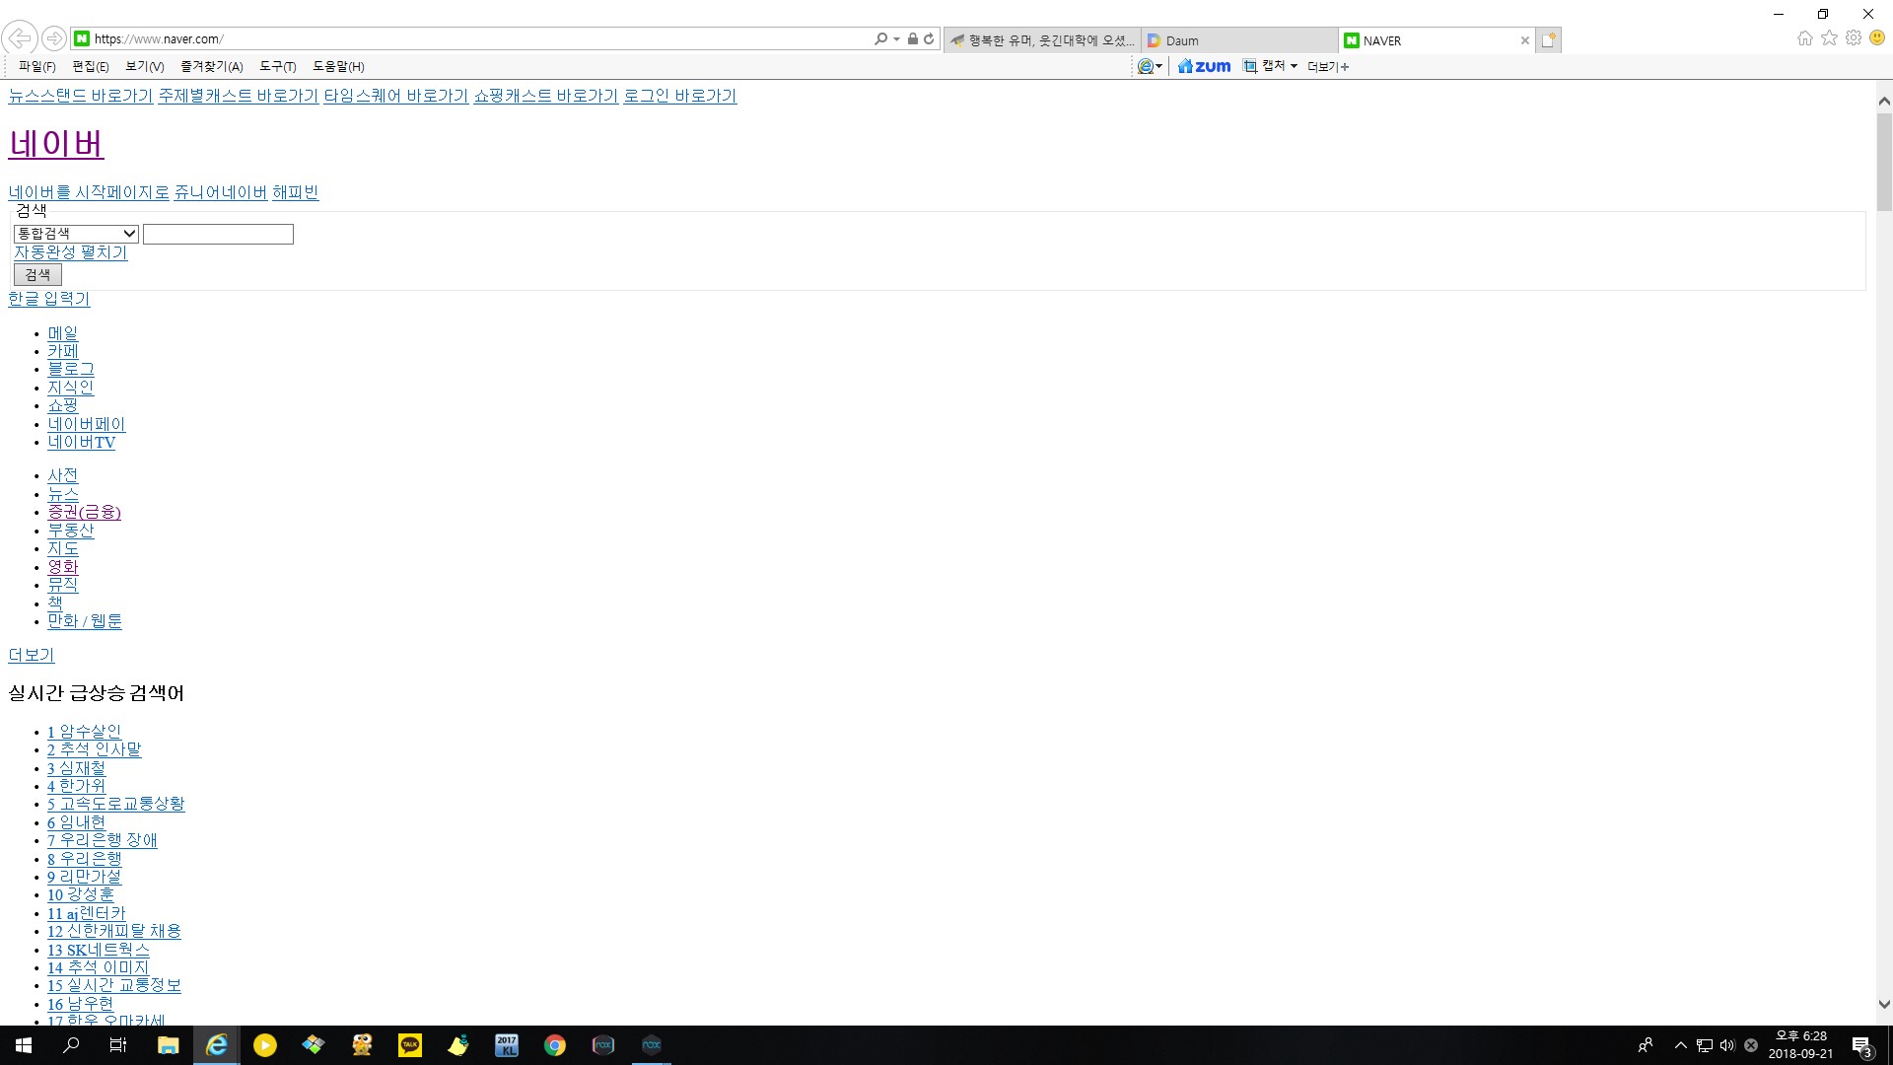Open the 블로그 link
The height and width of the screenshot is (1065, 1893).
tap(71, 369)
